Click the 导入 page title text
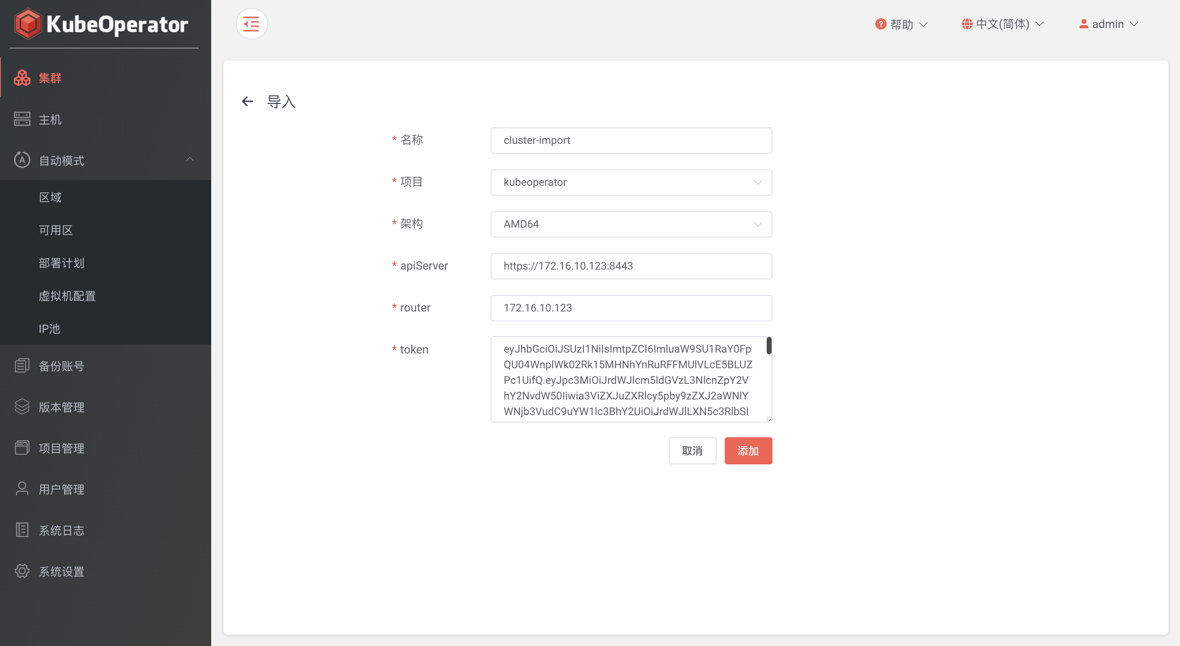 pos(281,101)
